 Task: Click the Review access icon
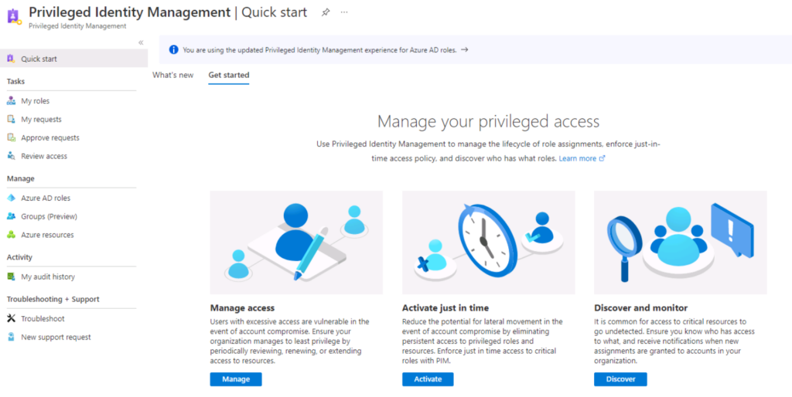[11, 156]
